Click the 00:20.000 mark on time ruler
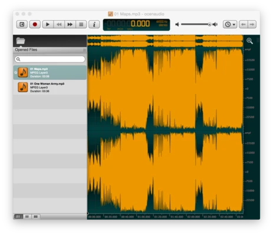Viewport: 273px width, 235px height. point(111,217)
